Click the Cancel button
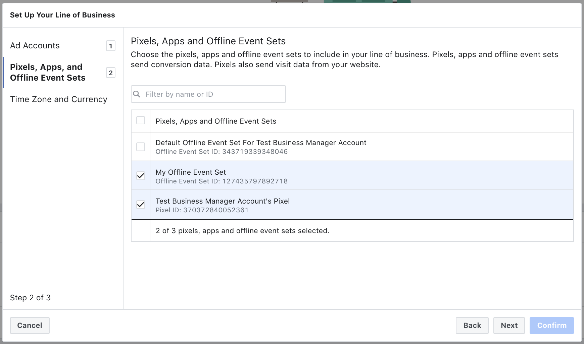Image resolution: width=584 pixels, height=344 pixels. click(x=30, y=326)
